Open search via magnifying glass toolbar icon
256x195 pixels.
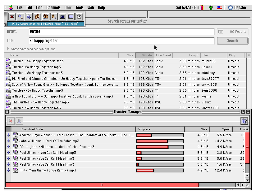tap(21, 17)
